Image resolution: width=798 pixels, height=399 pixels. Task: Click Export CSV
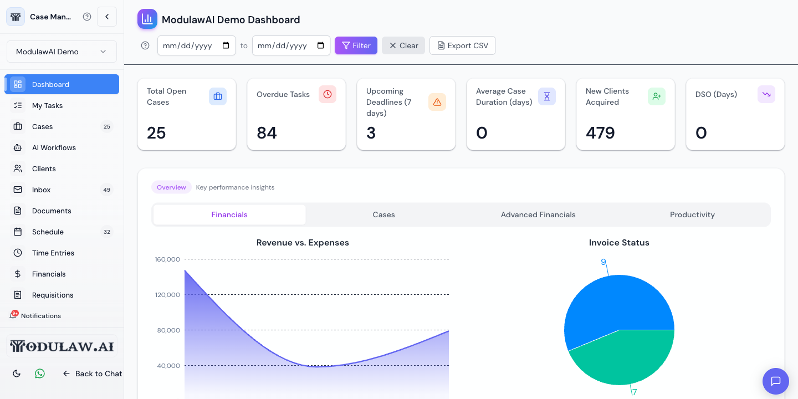pyautogui.click(x=463, y=45)
